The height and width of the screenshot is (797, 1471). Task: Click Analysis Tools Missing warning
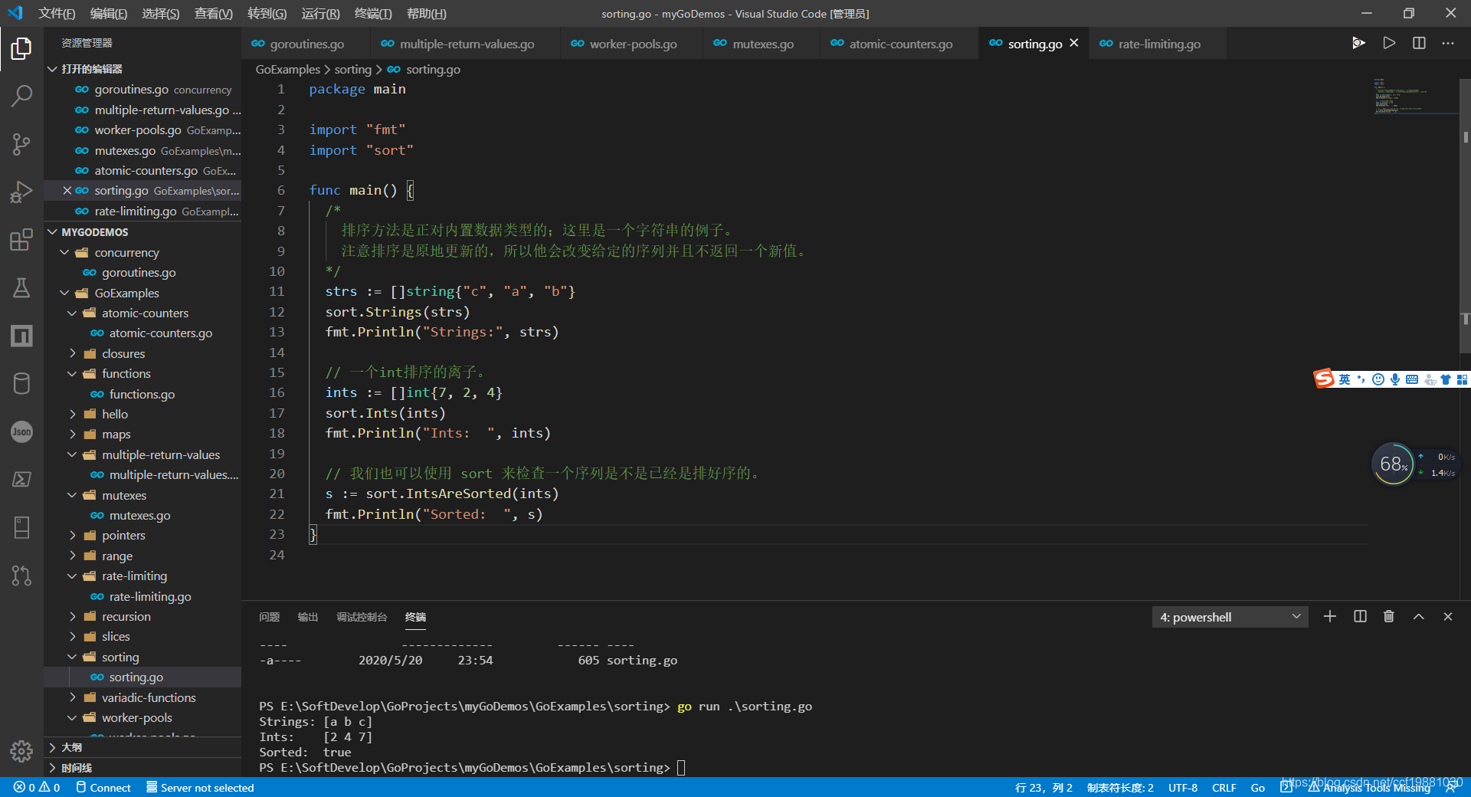(1369, 788)
